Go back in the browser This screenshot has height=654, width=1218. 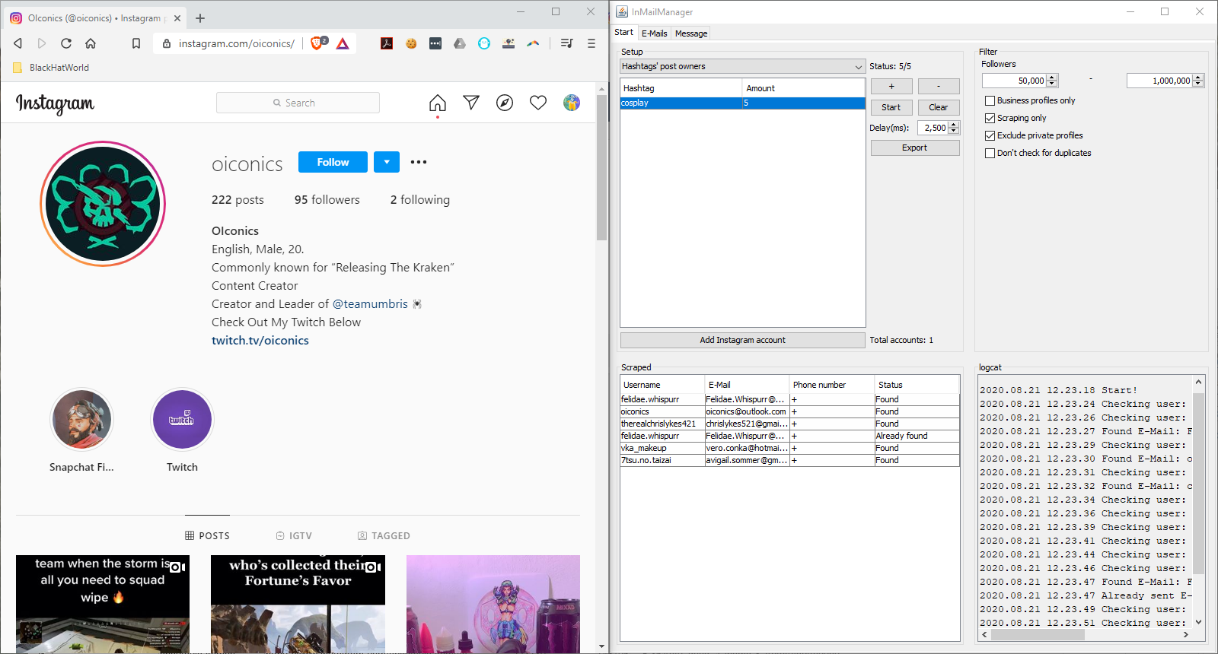tap(18, 43)
